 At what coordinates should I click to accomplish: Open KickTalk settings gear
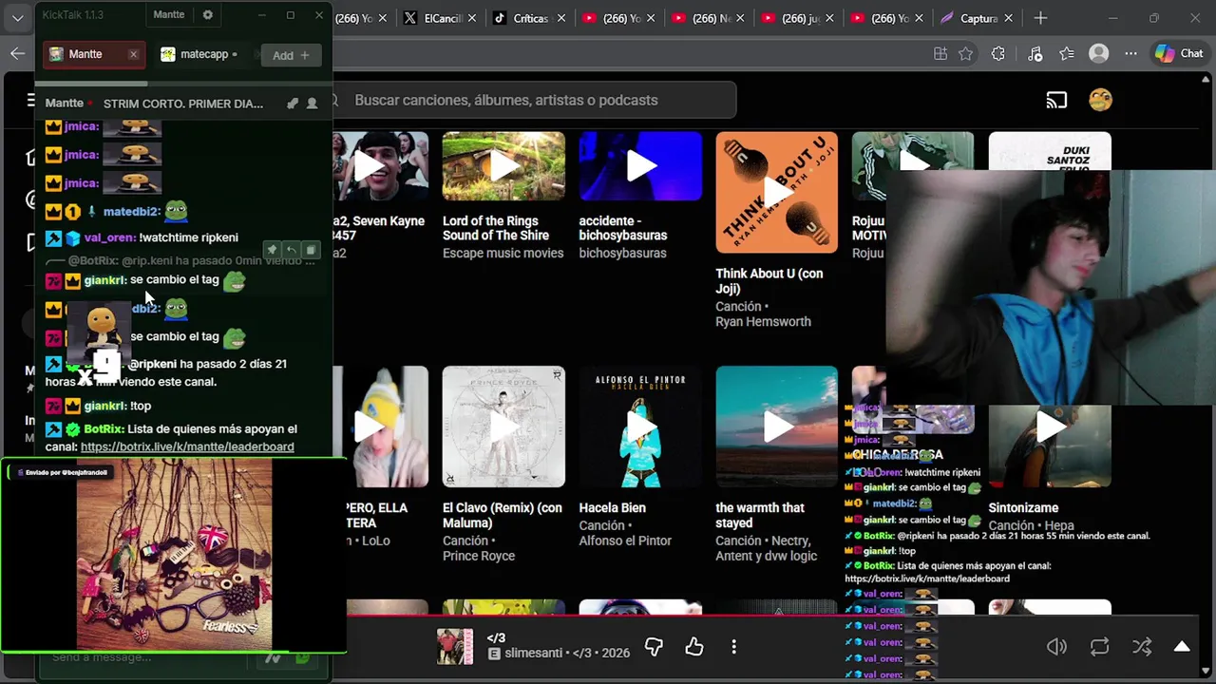tap(208, 15)
